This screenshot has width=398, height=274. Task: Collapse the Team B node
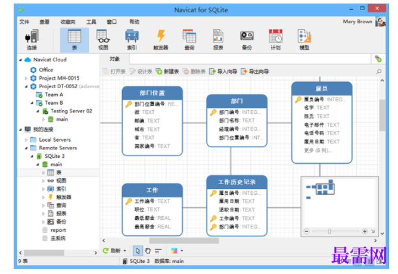pos(32,103)
